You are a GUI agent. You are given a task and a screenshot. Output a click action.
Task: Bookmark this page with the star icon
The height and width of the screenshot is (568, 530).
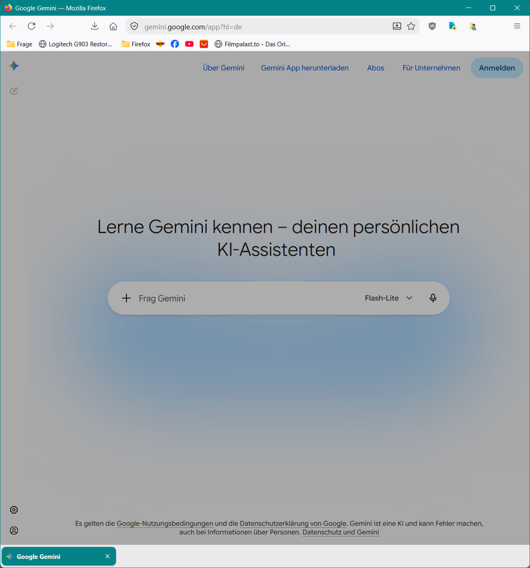click(x=411, y=27)
